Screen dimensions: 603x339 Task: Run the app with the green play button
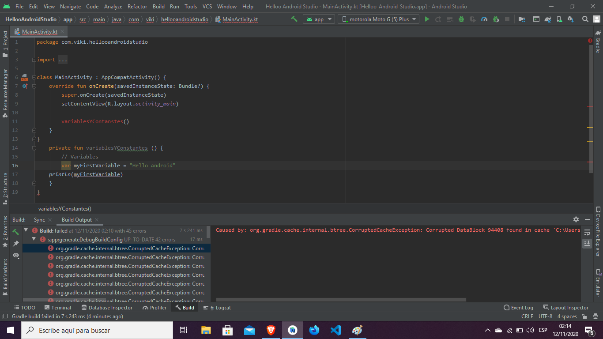click(427, 19)
